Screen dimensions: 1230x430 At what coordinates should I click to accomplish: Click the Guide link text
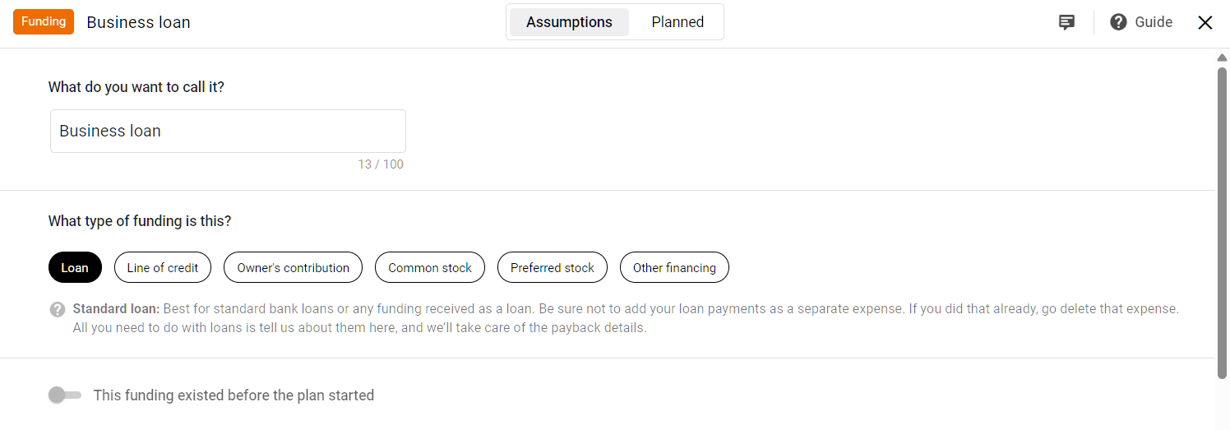(x=1154, y=22)
